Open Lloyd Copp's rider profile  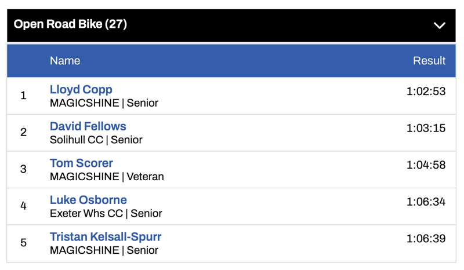coord(81,89)
